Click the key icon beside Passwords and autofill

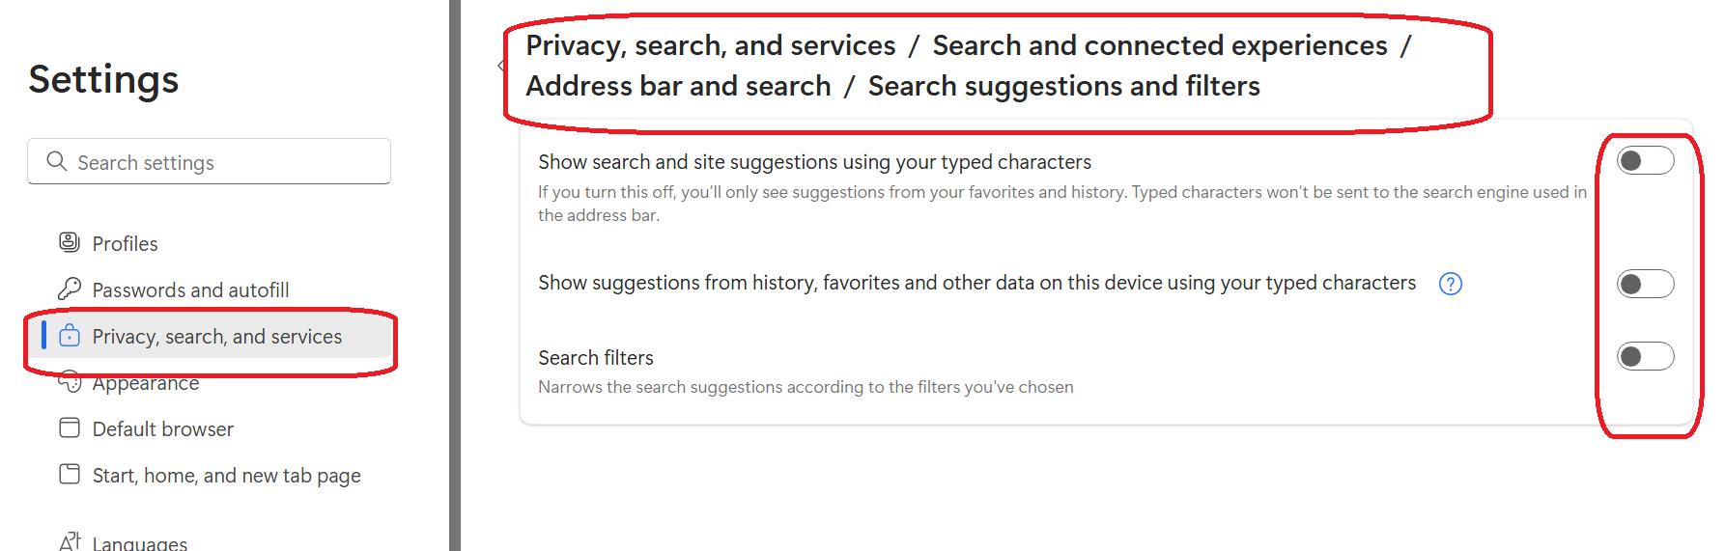point(70,289)
